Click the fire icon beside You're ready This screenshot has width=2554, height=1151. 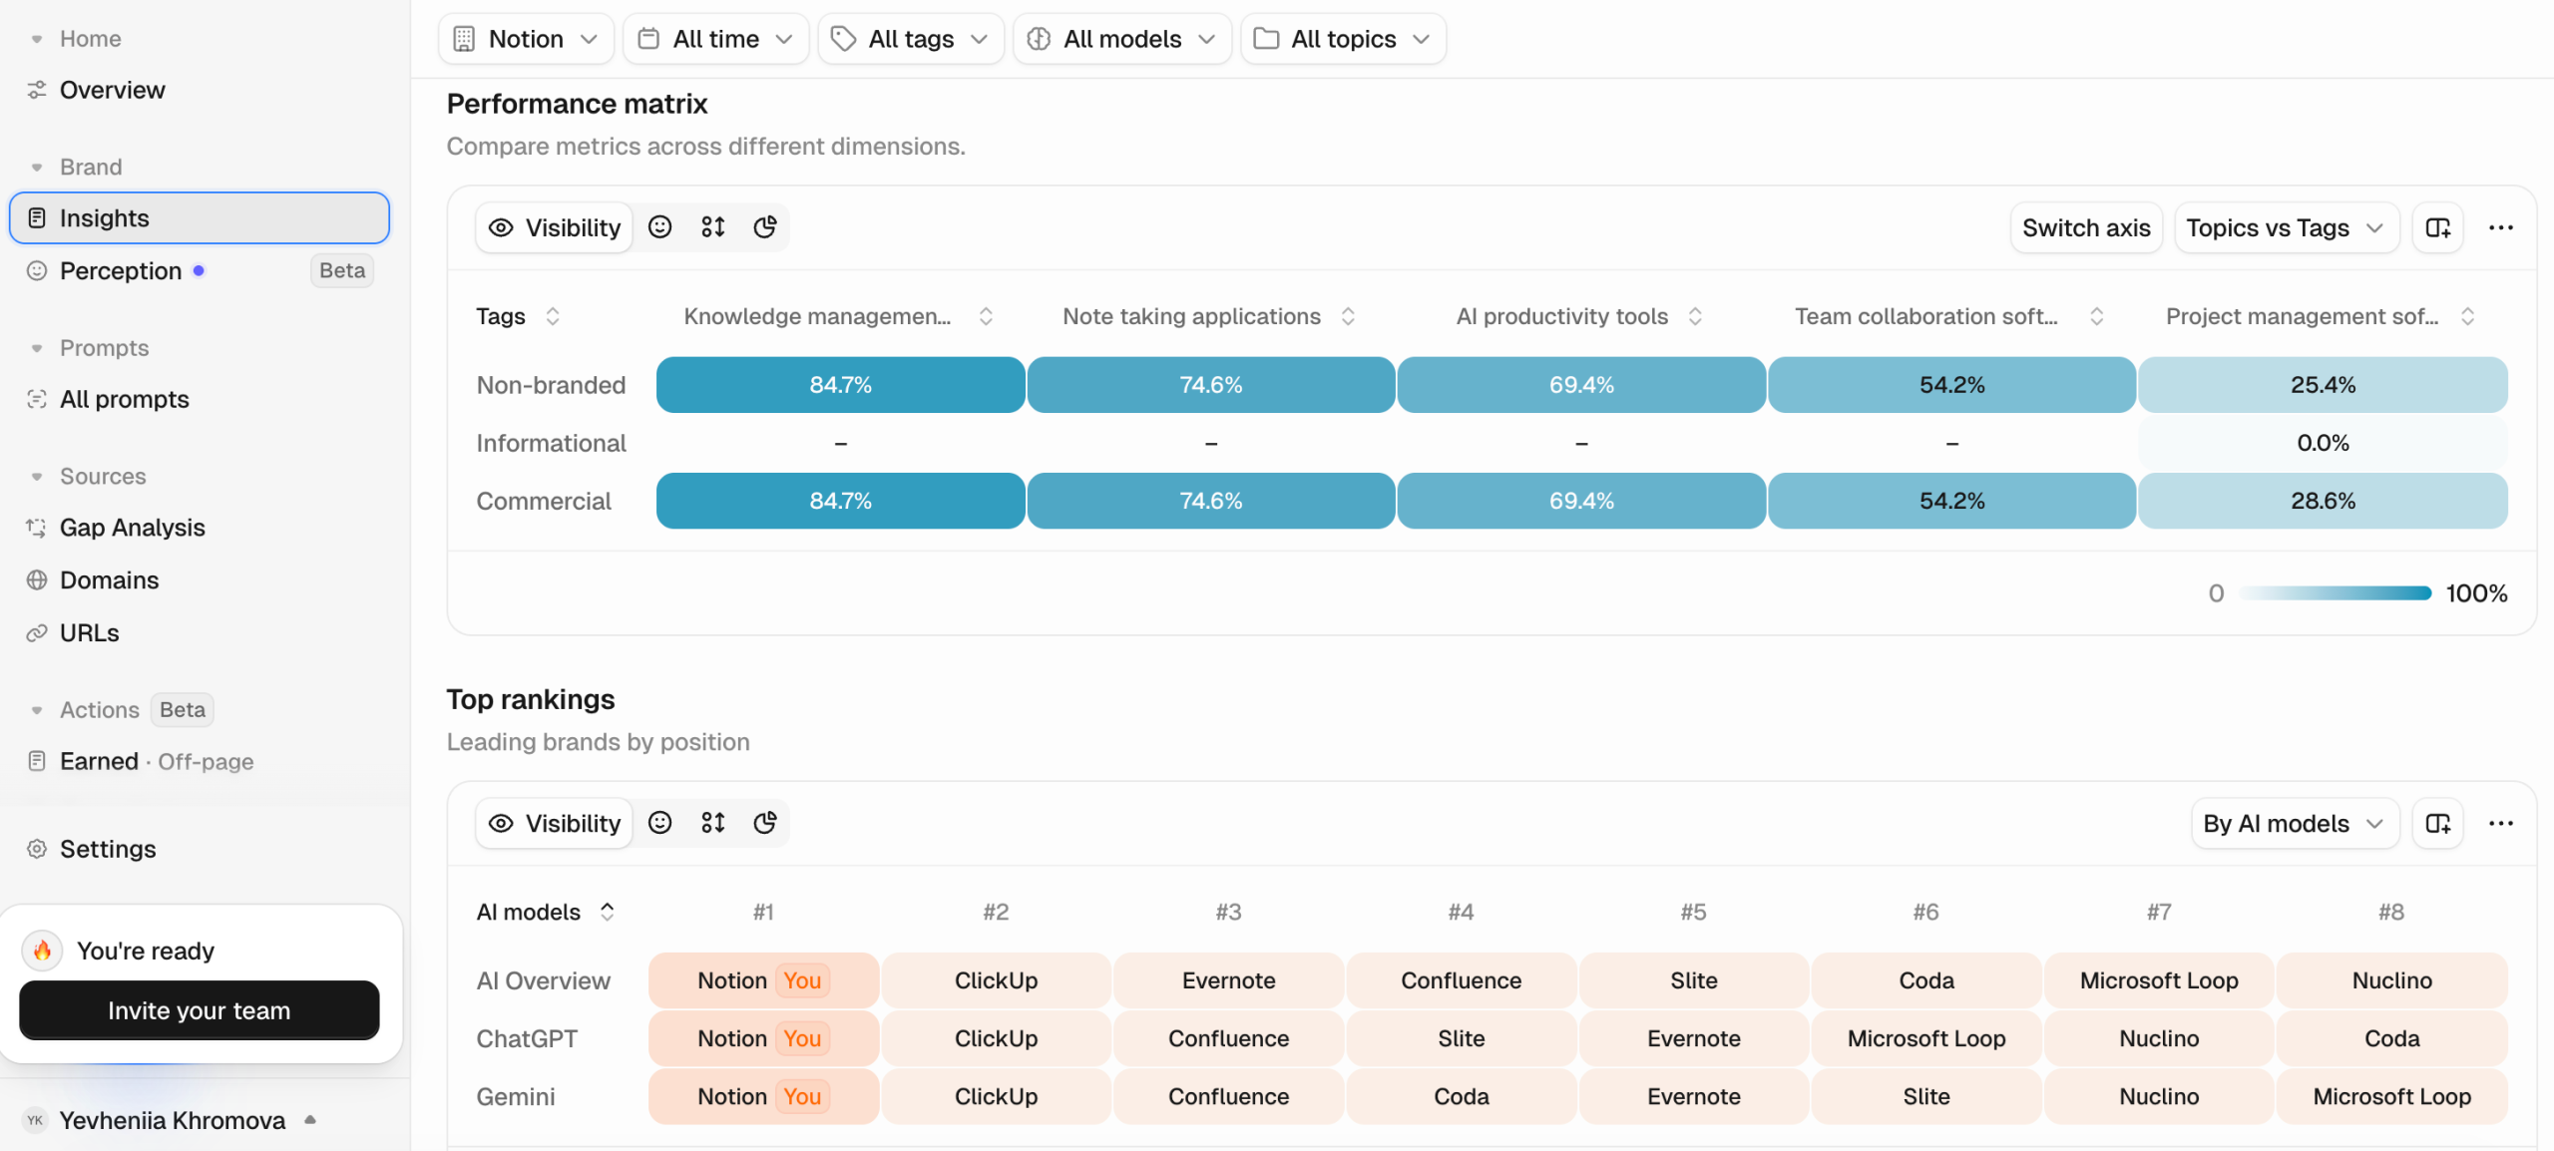point(43,951)
